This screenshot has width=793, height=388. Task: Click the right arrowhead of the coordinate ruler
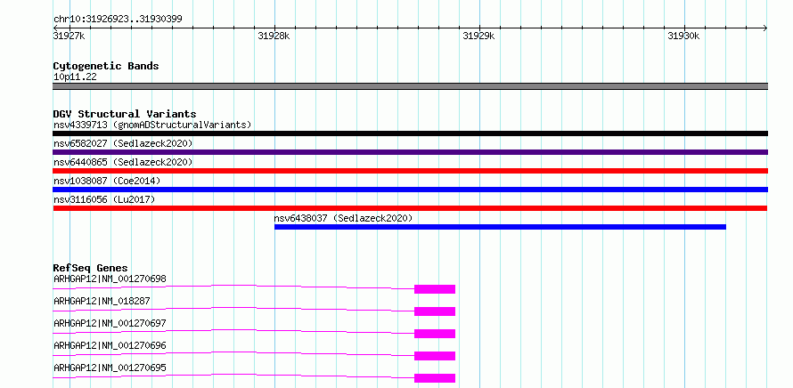click(x=764, y=28)
